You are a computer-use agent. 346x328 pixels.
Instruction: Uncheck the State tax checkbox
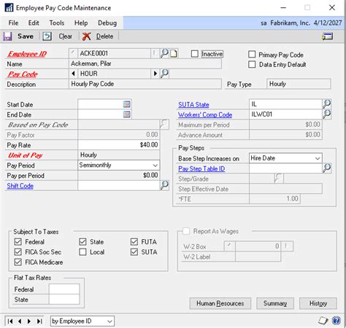click(x=82, y=242)
